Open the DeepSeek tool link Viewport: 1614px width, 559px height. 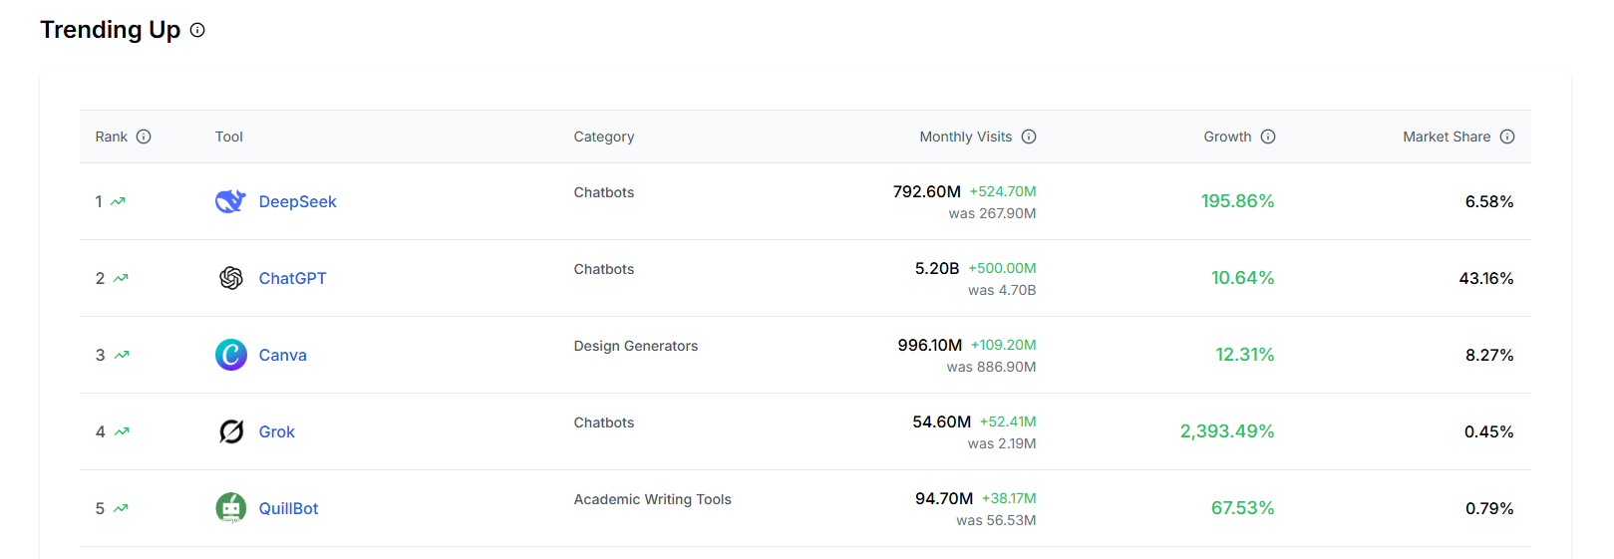coord(297,201)
